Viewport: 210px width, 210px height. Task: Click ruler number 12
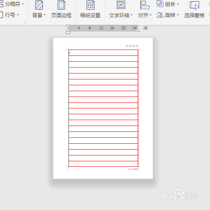point(101,28)
